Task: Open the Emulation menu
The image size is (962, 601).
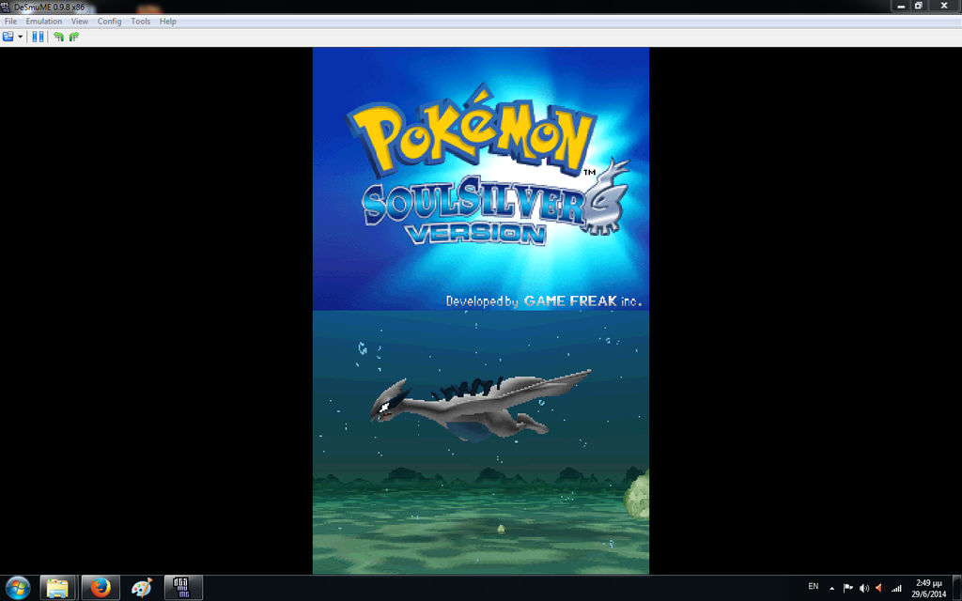Action: (43, 21)
